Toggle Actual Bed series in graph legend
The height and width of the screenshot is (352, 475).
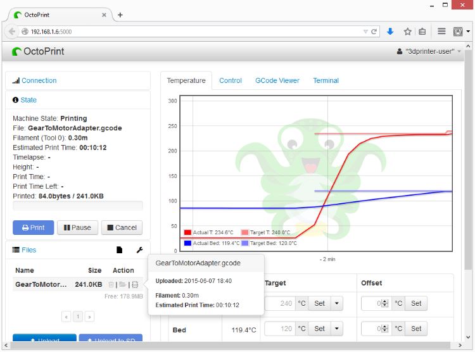point(209,243)
